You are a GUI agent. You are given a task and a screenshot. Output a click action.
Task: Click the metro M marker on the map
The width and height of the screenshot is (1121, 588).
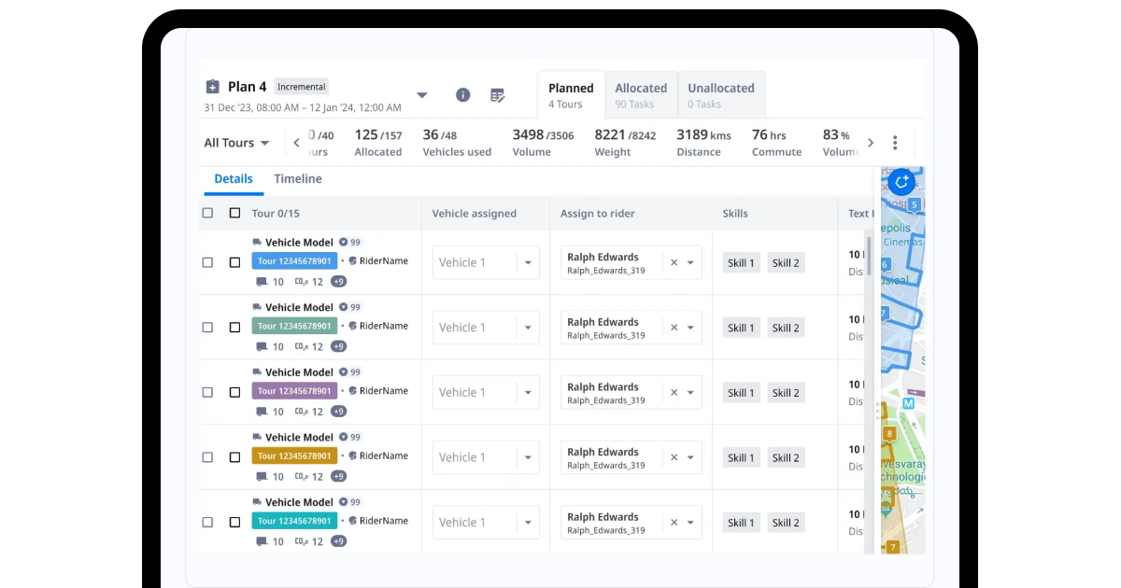(x=908, y=403)
